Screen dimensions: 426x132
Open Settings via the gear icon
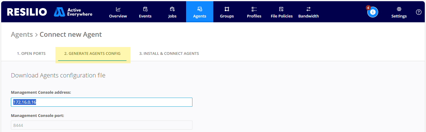[399, 9]
